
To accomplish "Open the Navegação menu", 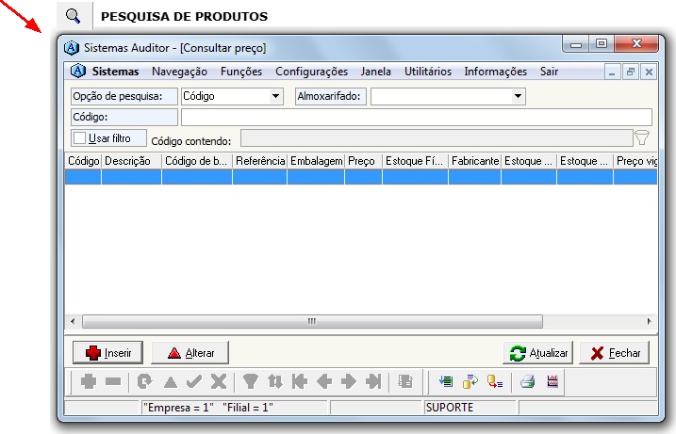I will tap(179, 72).
